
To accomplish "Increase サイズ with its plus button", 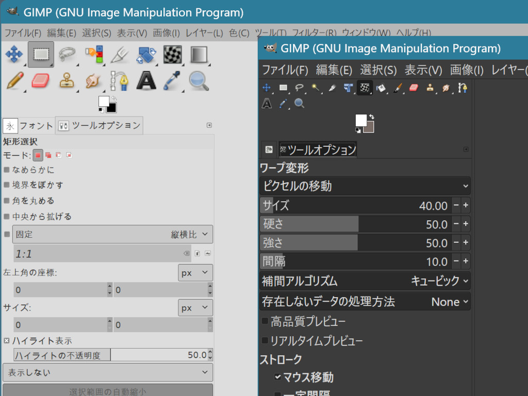I will click(x=466, y=205).
